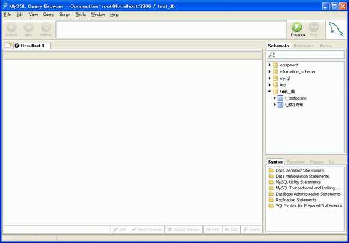Select MySQL Transactional and Locking entry

(308, 188)
